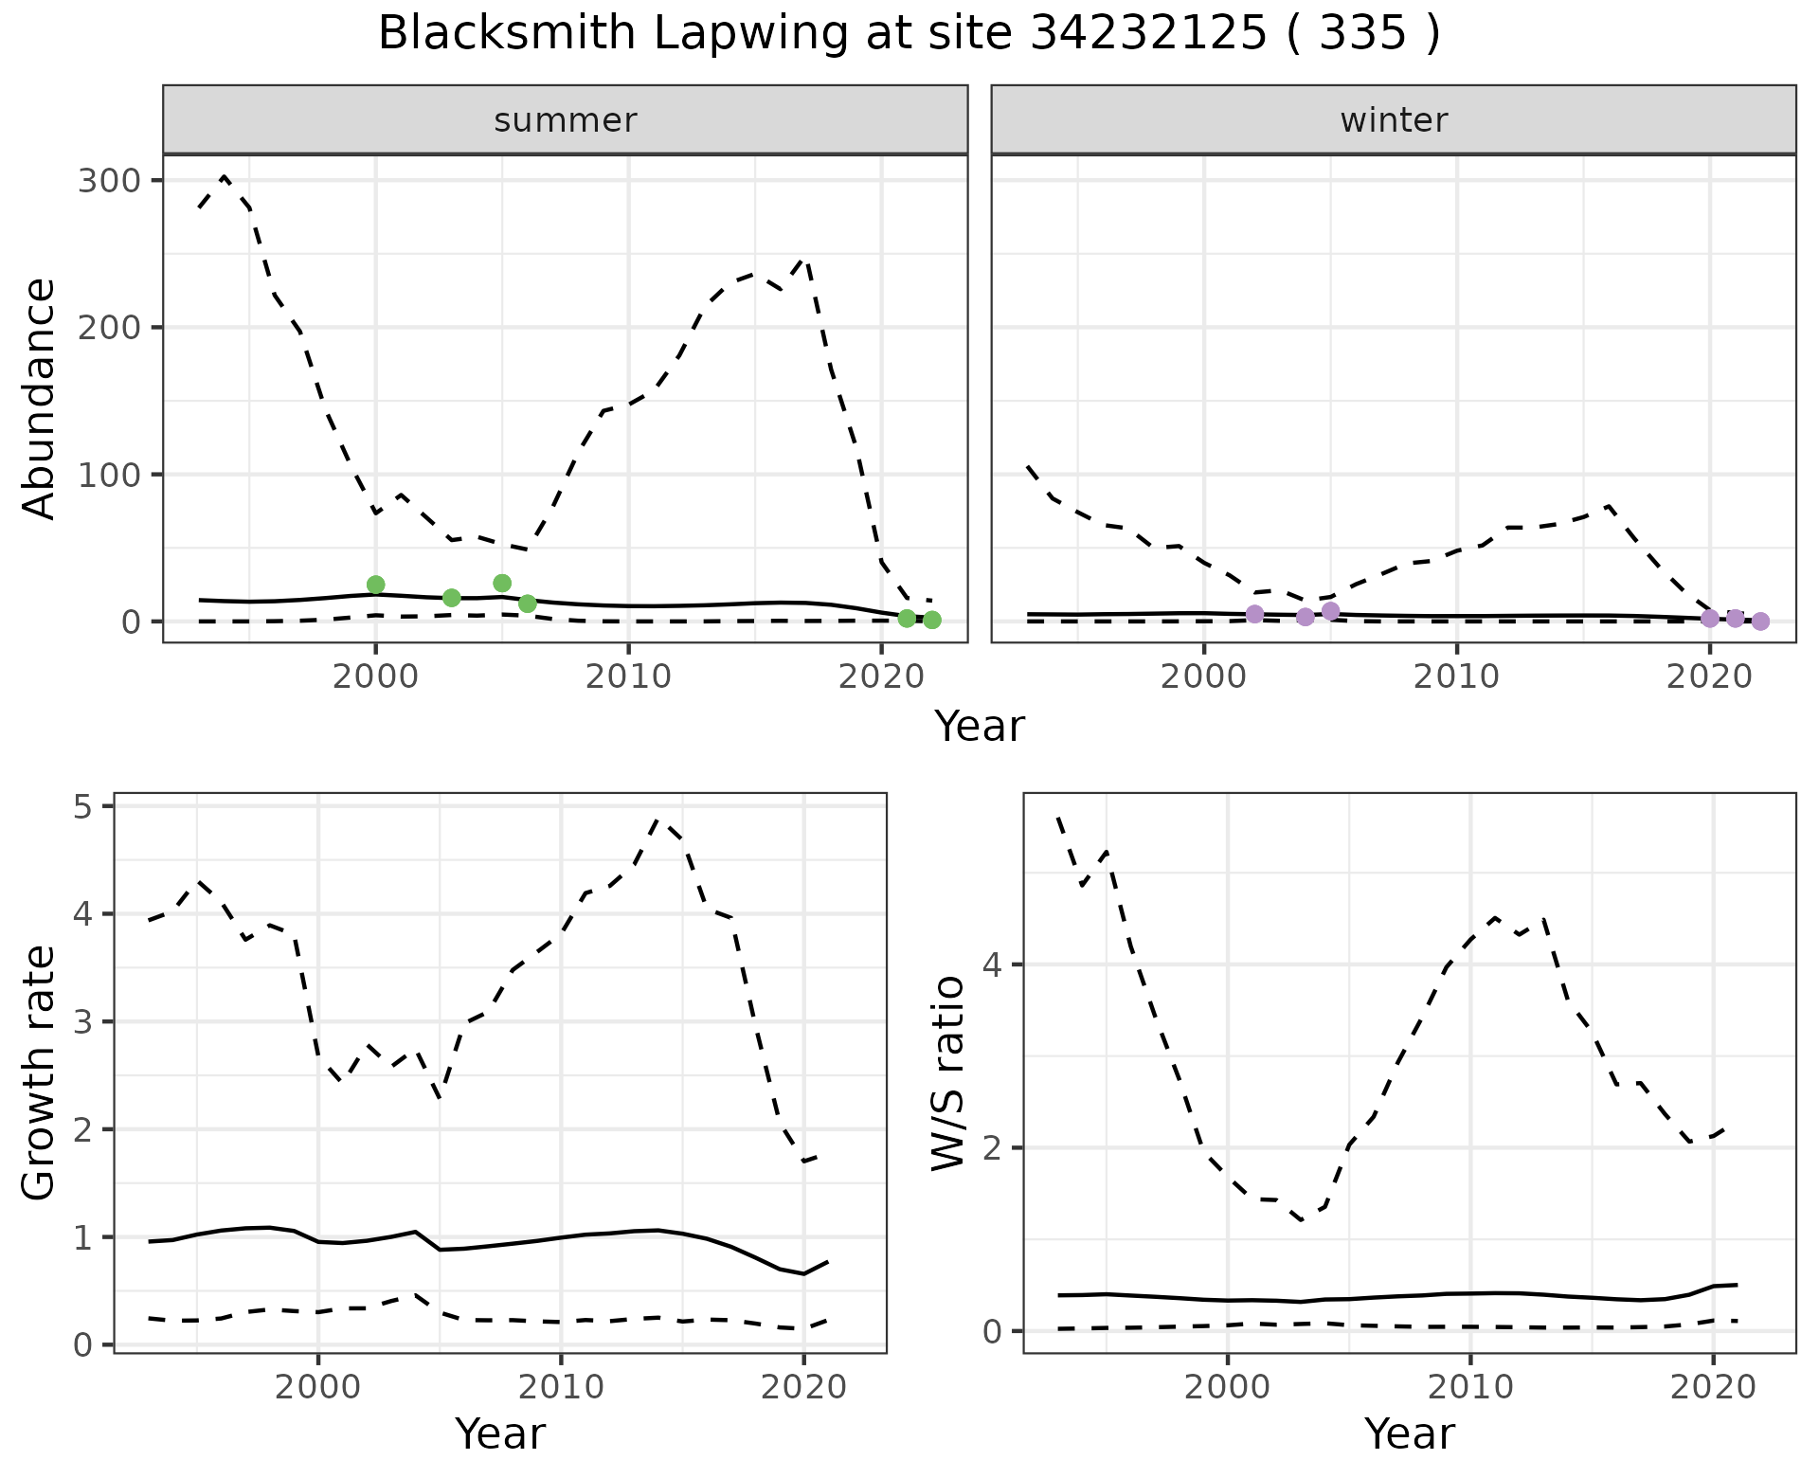Click the 300 tick label on Abundance axis
The width and height of the screenshot is (1819, 1478).
108,180
